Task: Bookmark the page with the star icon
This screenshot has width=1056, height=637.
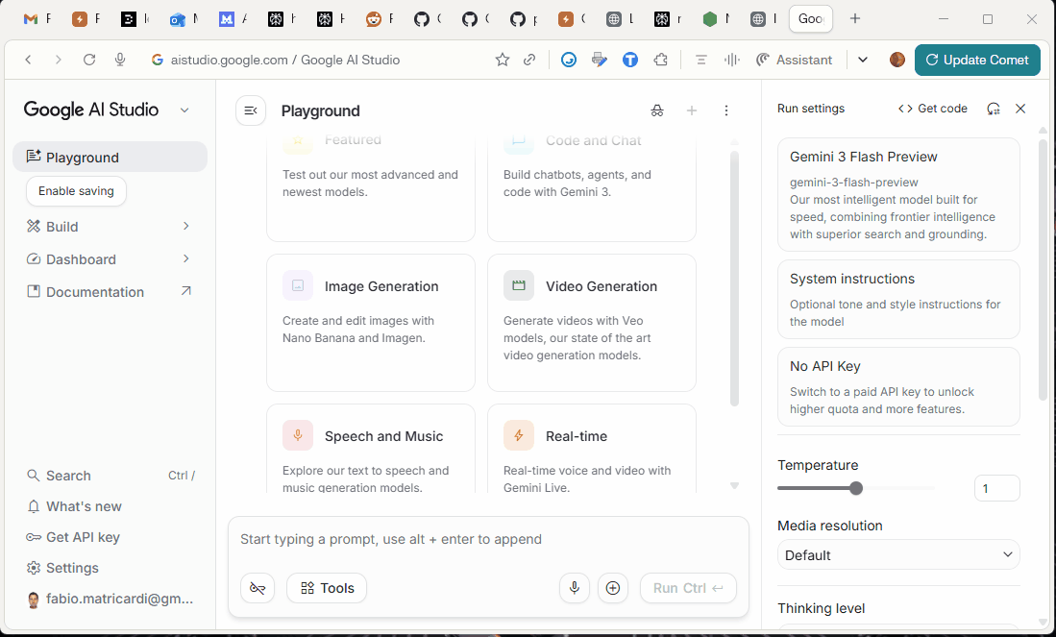Action: pyautogui.click(x=503, y=60)
